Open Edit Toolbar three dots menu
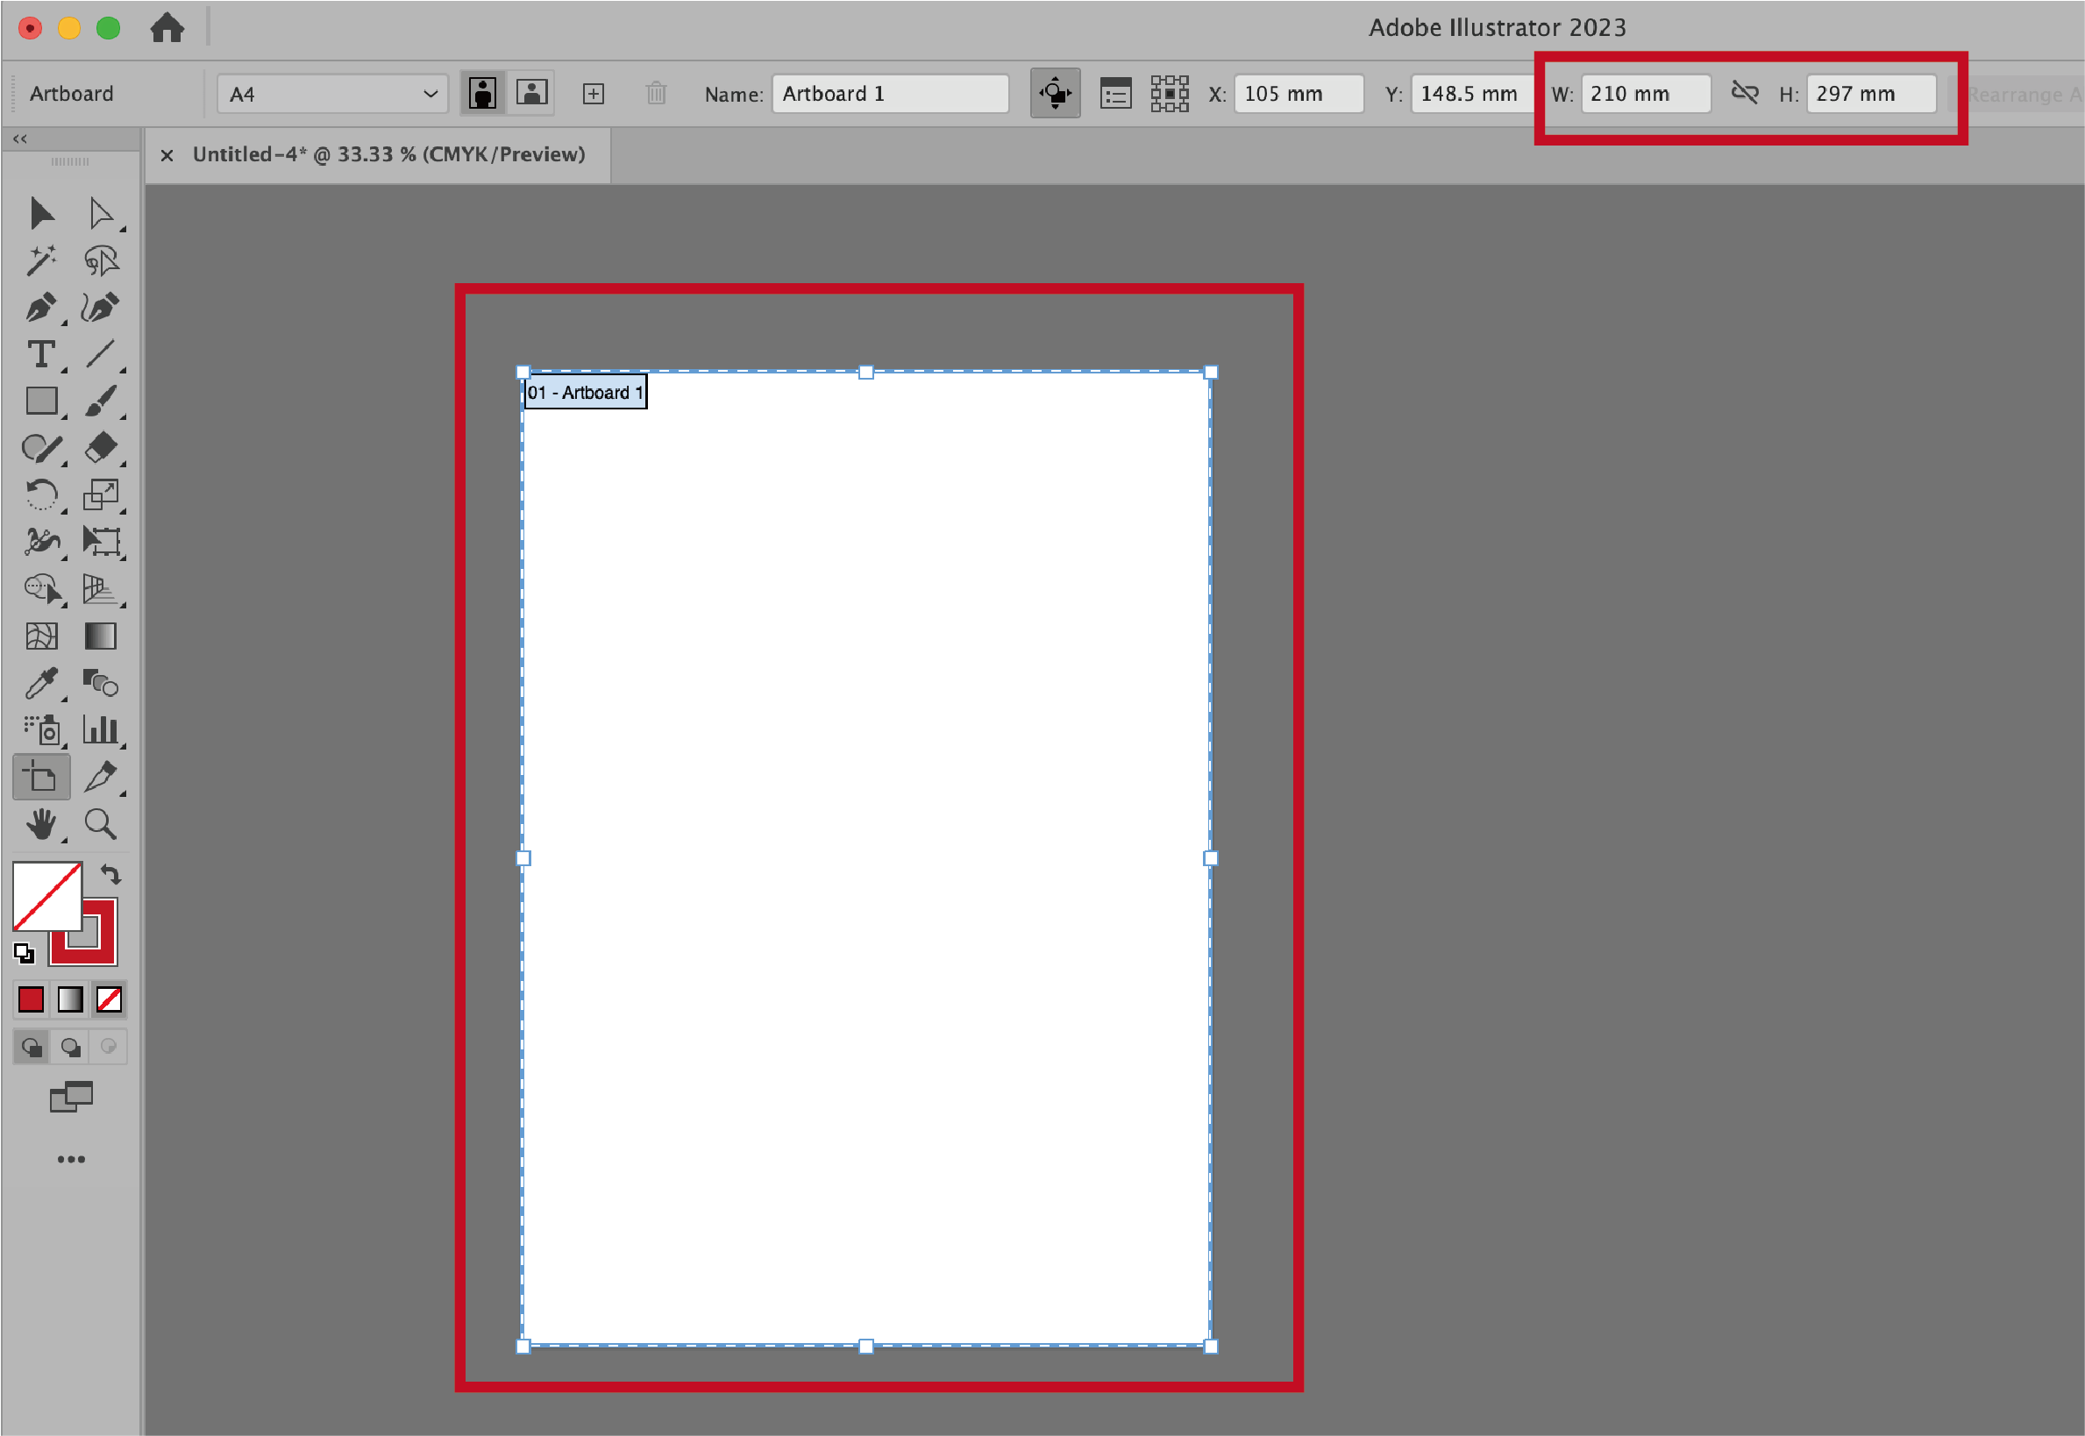 point(71,1159)
